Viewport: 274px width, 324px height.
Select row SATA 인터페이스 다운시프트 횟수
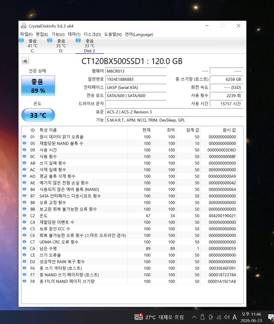(129, 196)
